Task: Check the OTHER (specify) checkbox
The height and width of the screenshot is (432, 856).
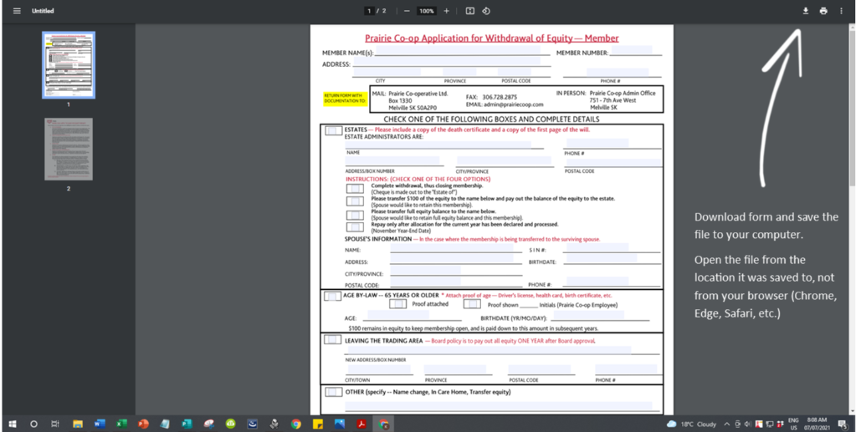Action: pos(334,392)
